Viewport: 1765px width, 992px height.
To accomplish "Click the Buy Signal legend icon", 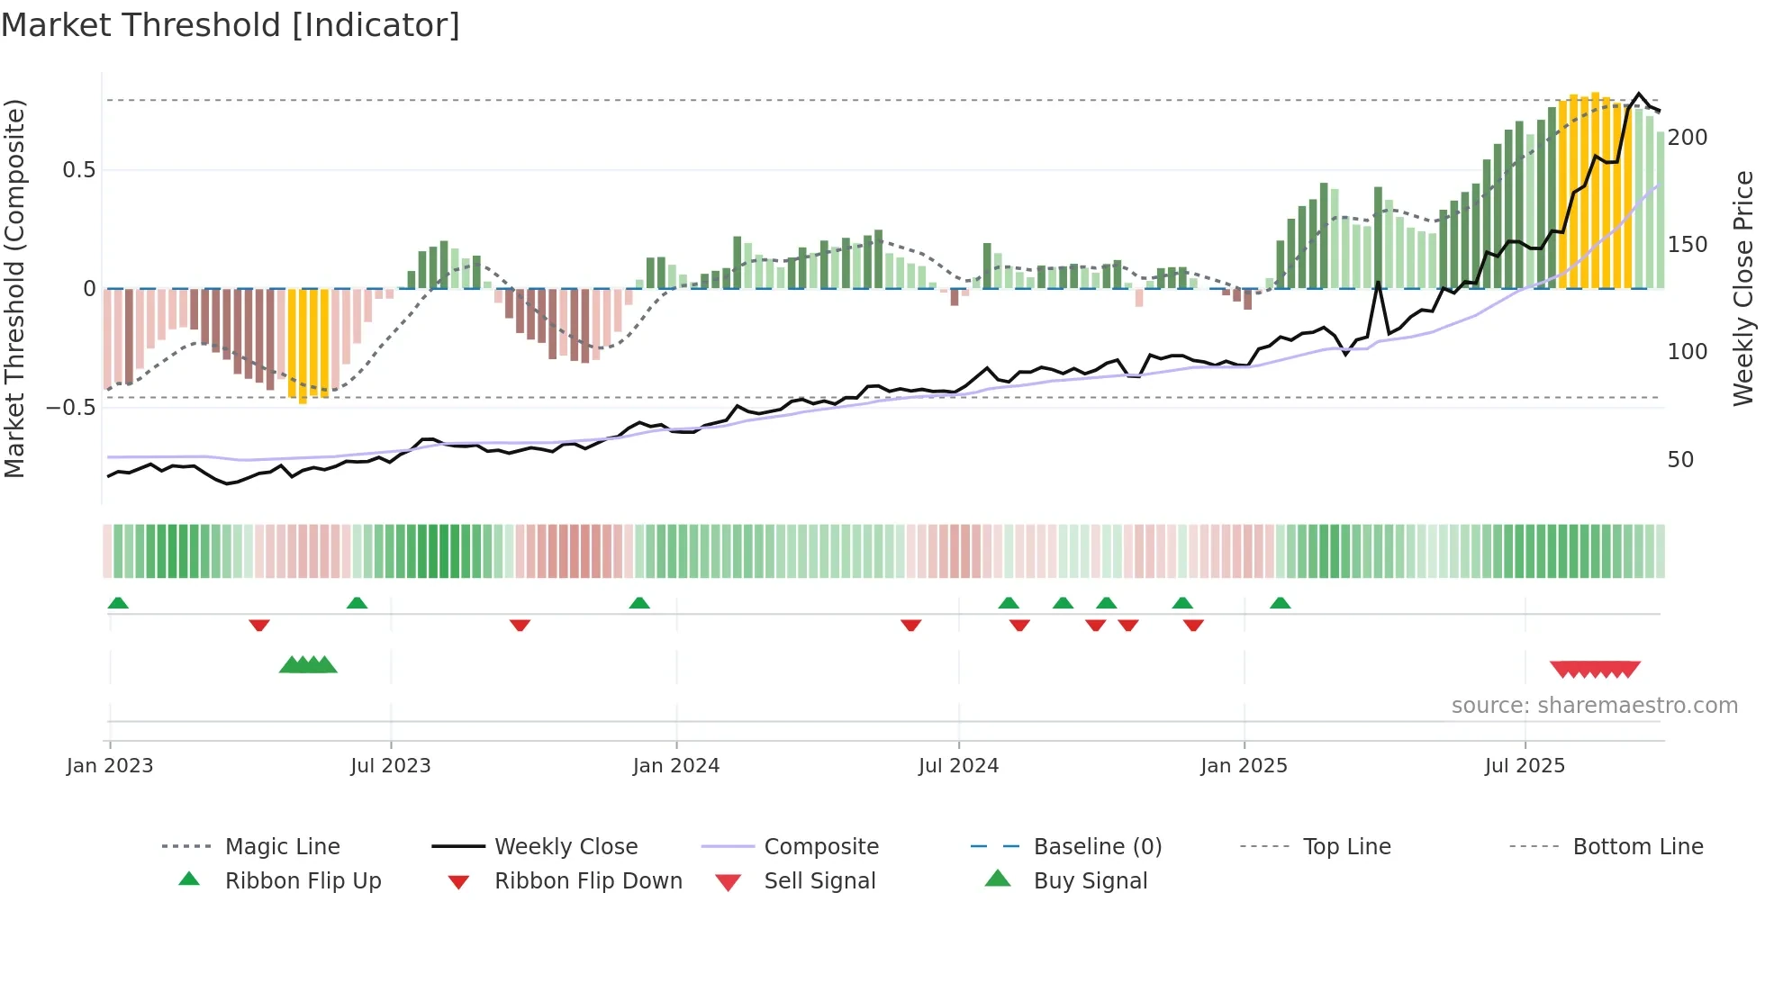I will tap(998, 879).
